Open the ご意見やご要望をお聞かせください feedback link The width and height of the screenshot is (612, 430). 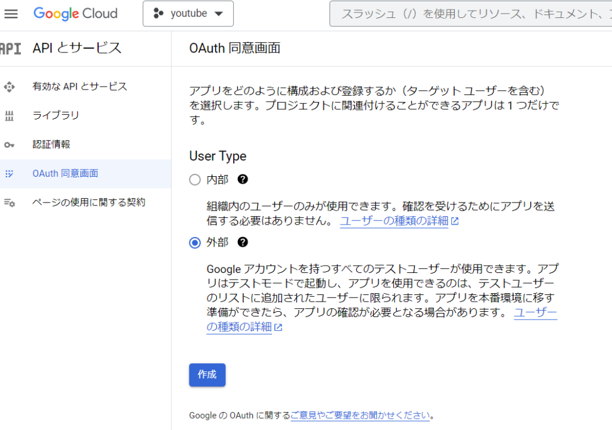360,415
